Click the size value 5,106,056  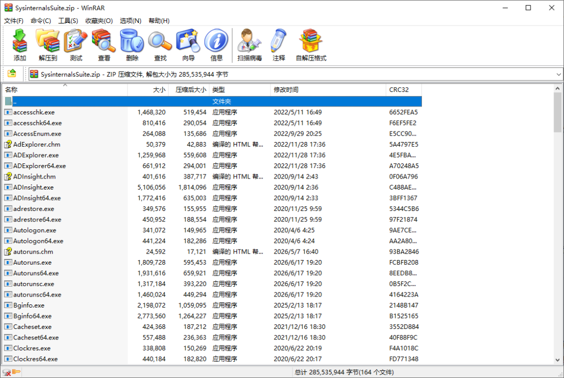tap(151, 187)
